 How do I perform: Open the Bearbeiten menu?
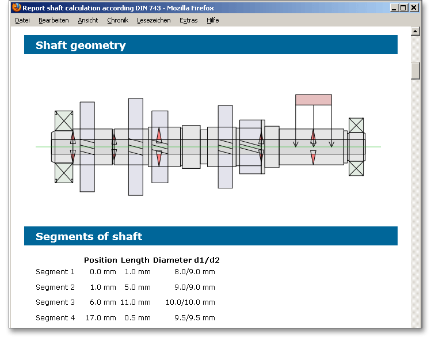tap(54, 20)
